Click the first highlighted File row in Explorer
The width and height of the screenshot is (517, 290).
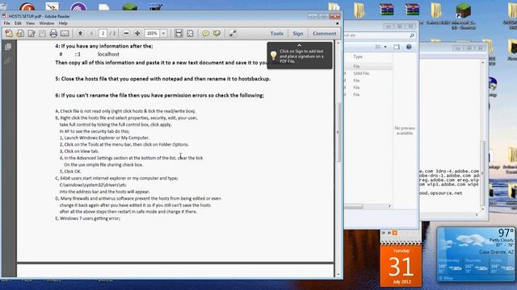[368, 66]
